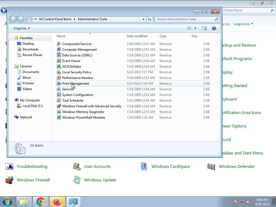Show the preview pane icon
Viewport: 276px width, 207px height.
point(204,28)
